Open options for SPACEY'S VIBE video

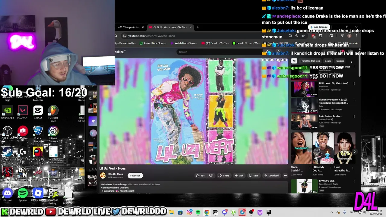click(x=354, y=181)
